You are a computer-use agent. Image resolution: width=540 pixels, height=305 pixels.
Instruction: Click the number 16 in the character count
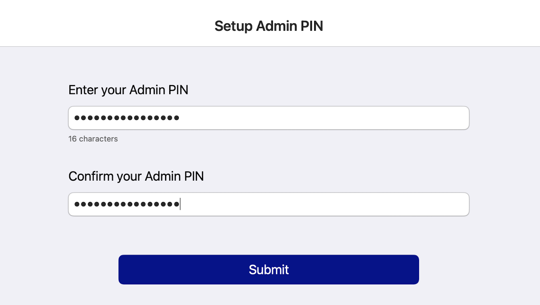tap(73, 139)
